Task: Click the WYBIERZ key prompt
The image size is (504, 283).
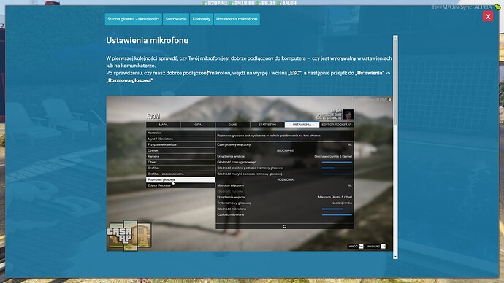Action: 376,247
